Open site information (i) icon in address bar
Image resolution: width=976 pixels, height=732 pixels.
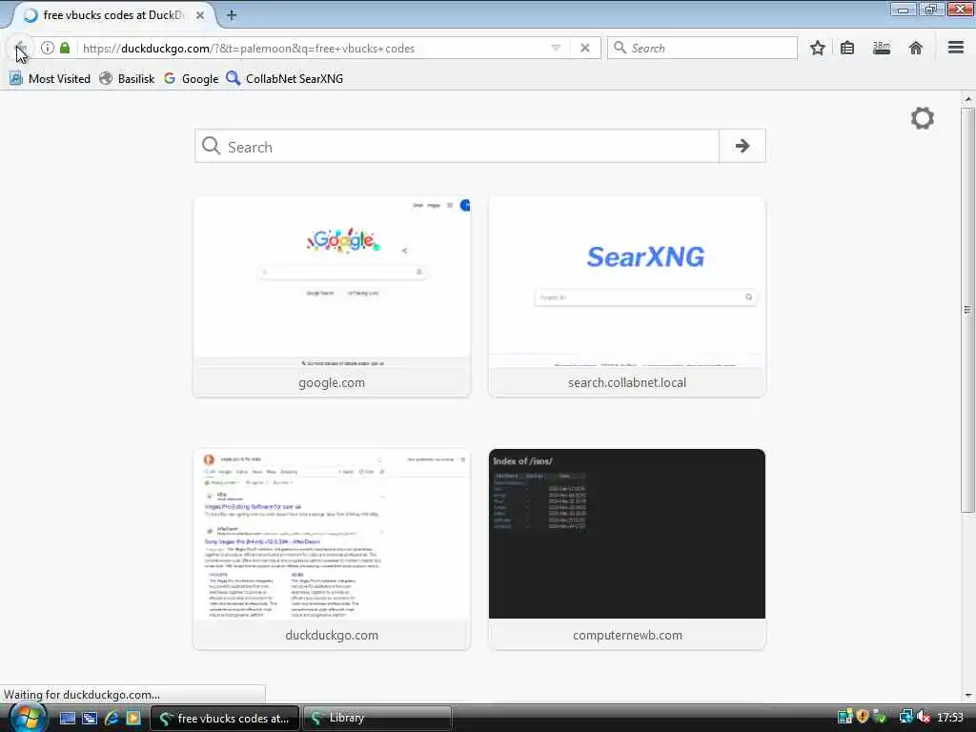click(48, 48)
